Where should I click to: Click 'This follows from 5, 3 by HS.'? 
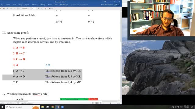[63, 77]
